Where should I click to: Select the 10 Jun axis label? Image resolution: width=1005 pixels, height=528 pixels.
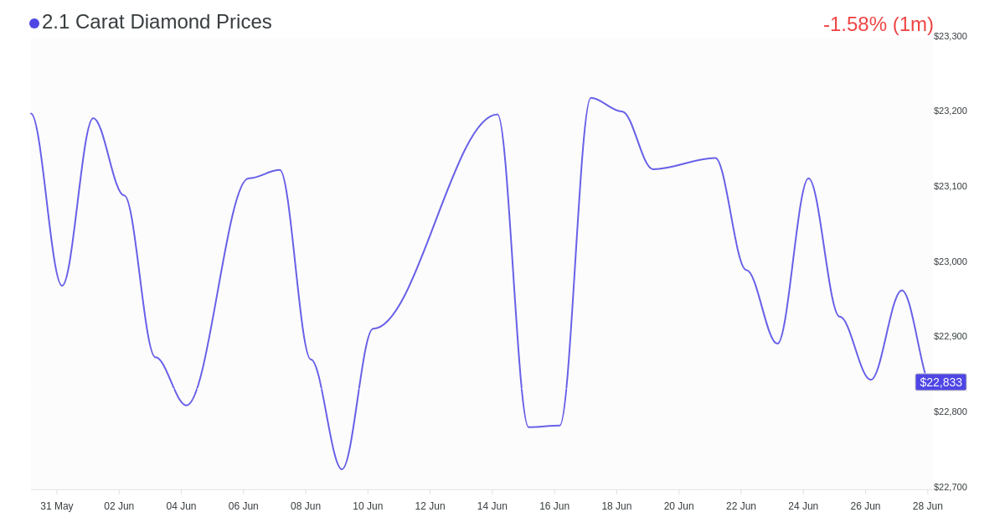tap(368, 506)
